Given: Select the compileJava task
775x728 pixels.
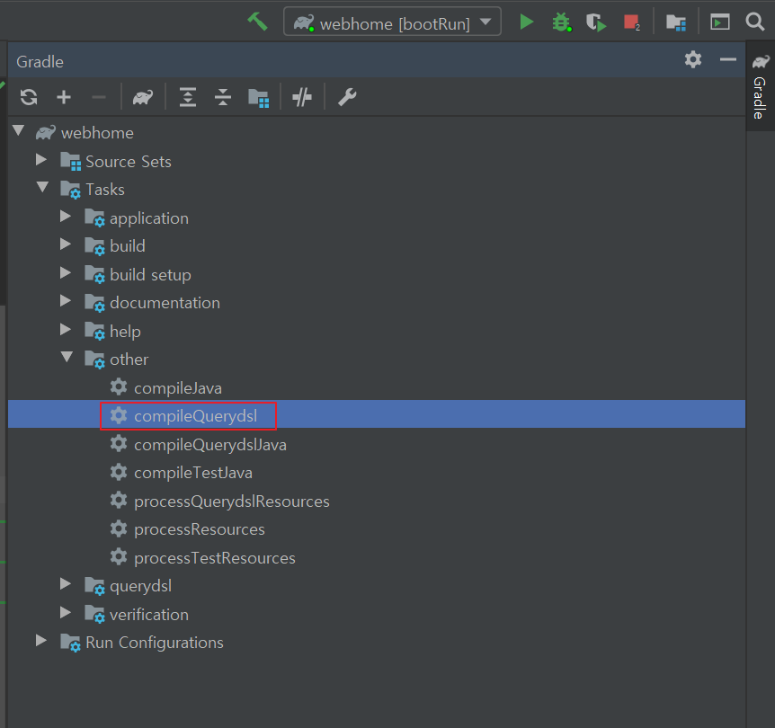Looking at the screenshot, I should [x=178, y=388].
